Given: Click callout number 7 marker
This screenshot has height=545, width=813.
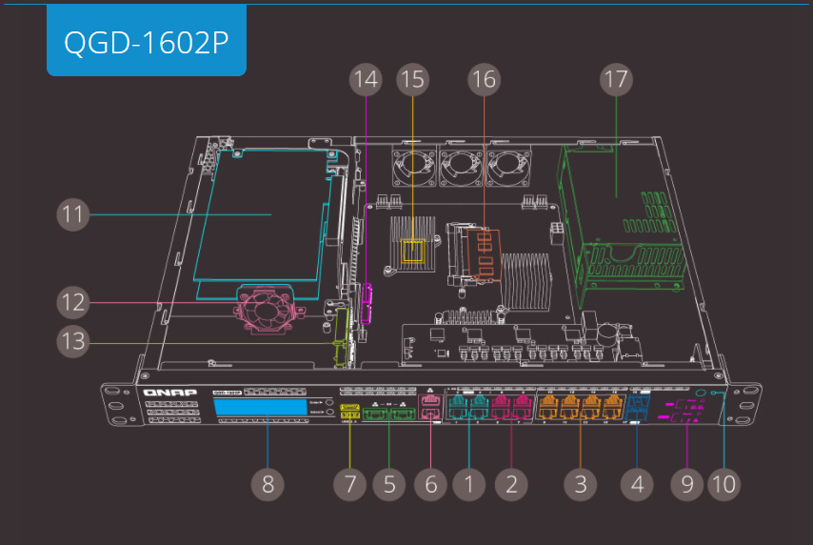Looking at the screenshot, I should click(349, 483).
